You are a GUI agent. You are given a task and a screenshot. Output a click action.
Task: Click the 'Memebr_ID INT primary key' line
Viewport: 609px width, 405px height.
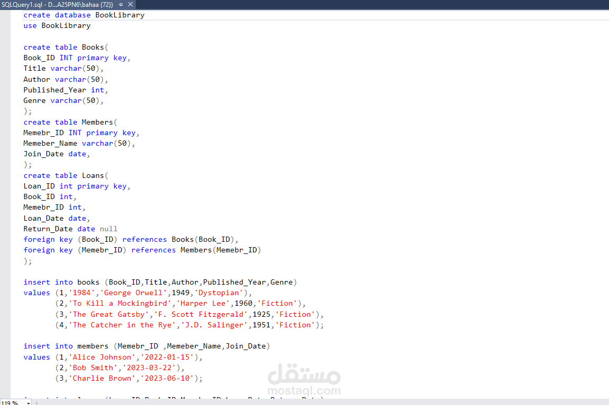click(x=81, y=133)
